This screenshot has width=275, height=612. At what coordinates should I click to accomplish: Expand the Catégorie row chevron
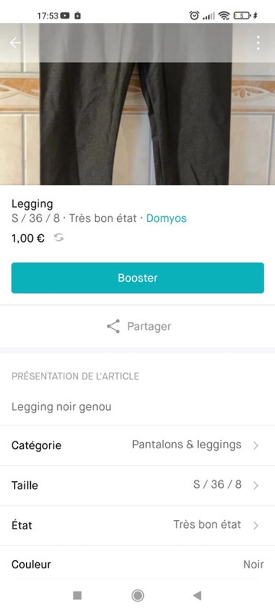click(x=256, y=445)
